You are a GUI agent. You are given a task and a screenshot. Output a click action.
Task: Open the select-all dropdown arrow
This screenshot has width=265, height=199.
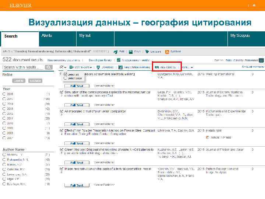pyautogui.click(x=65, y=67)
